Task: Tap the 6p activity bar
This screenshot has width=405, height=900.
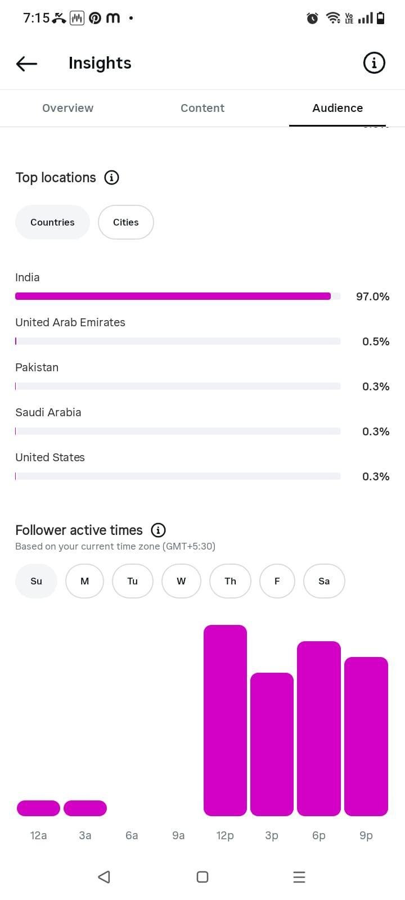Action: tap(319, 728)
